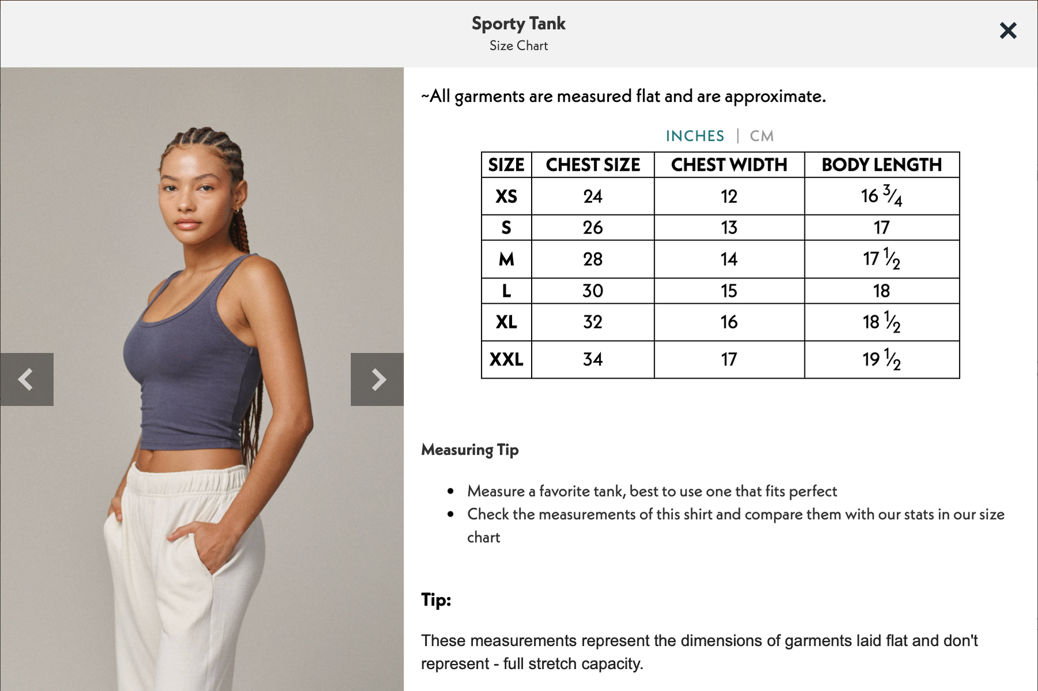Select the BODY LENGTH column header
This screenshot has height=691, width=1038.
(882, 165)
